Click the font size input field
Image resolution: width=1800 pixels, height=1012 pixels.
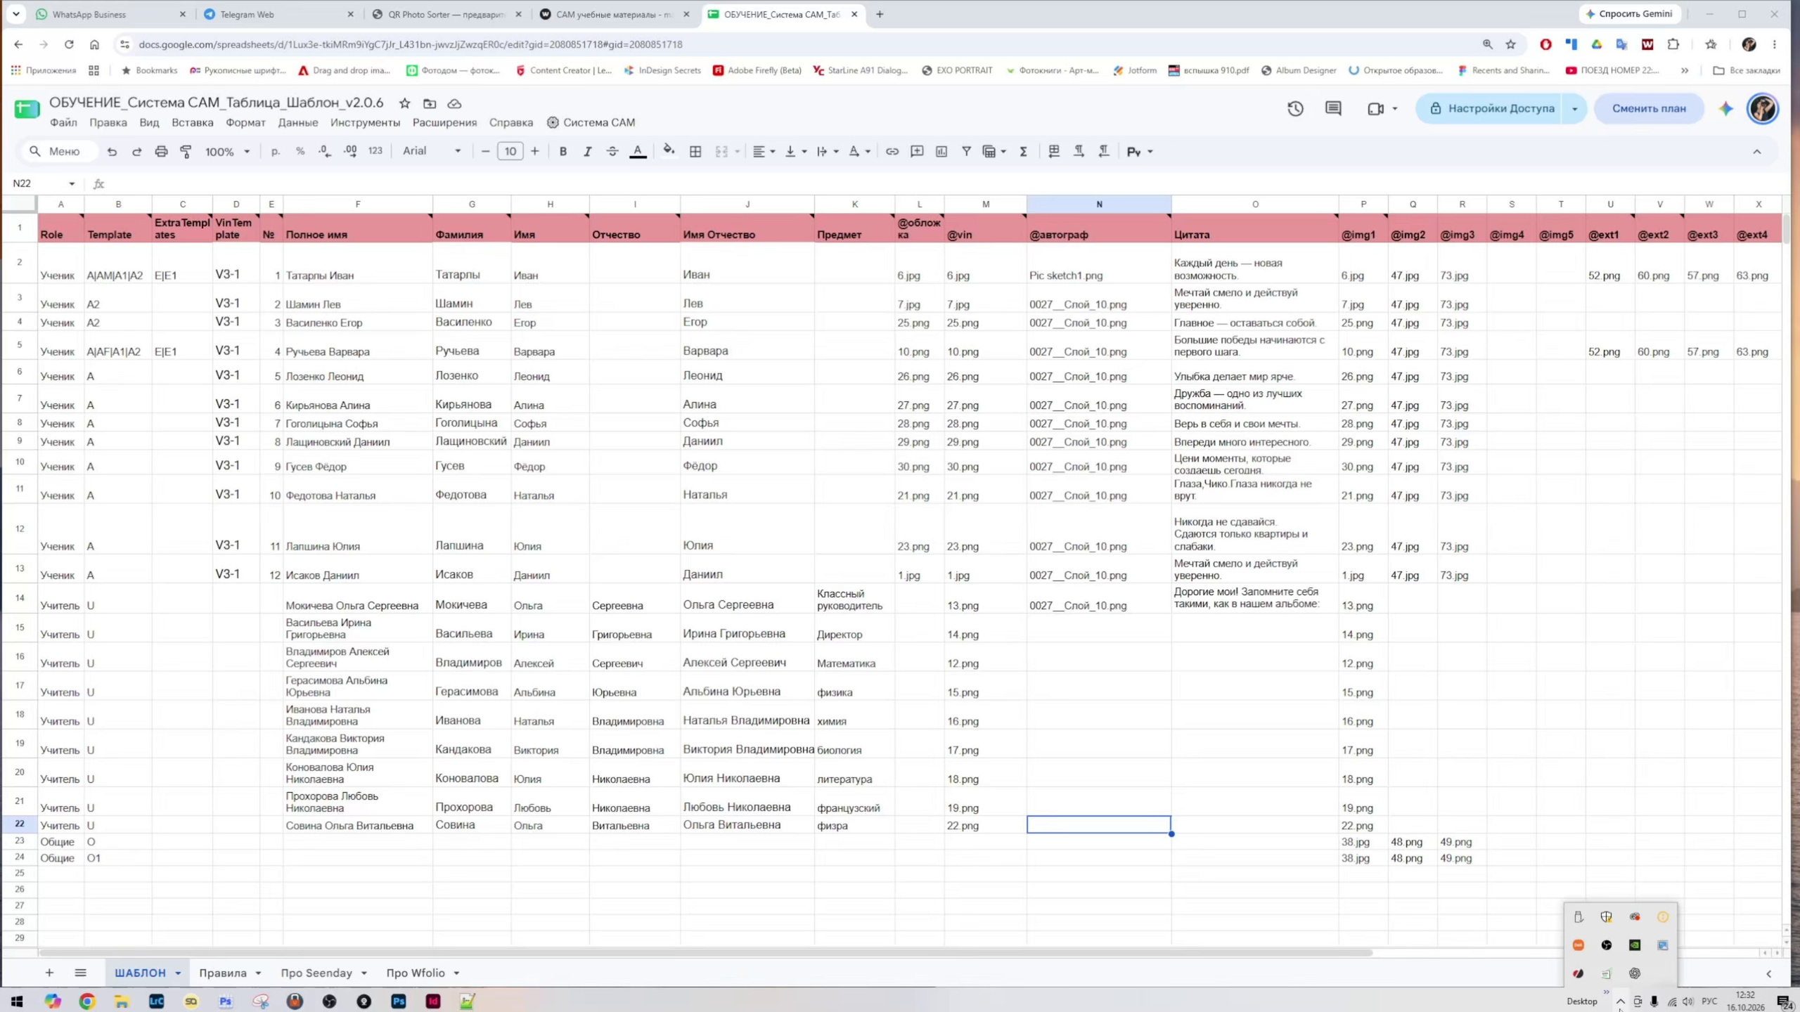[x=510, y=151]
